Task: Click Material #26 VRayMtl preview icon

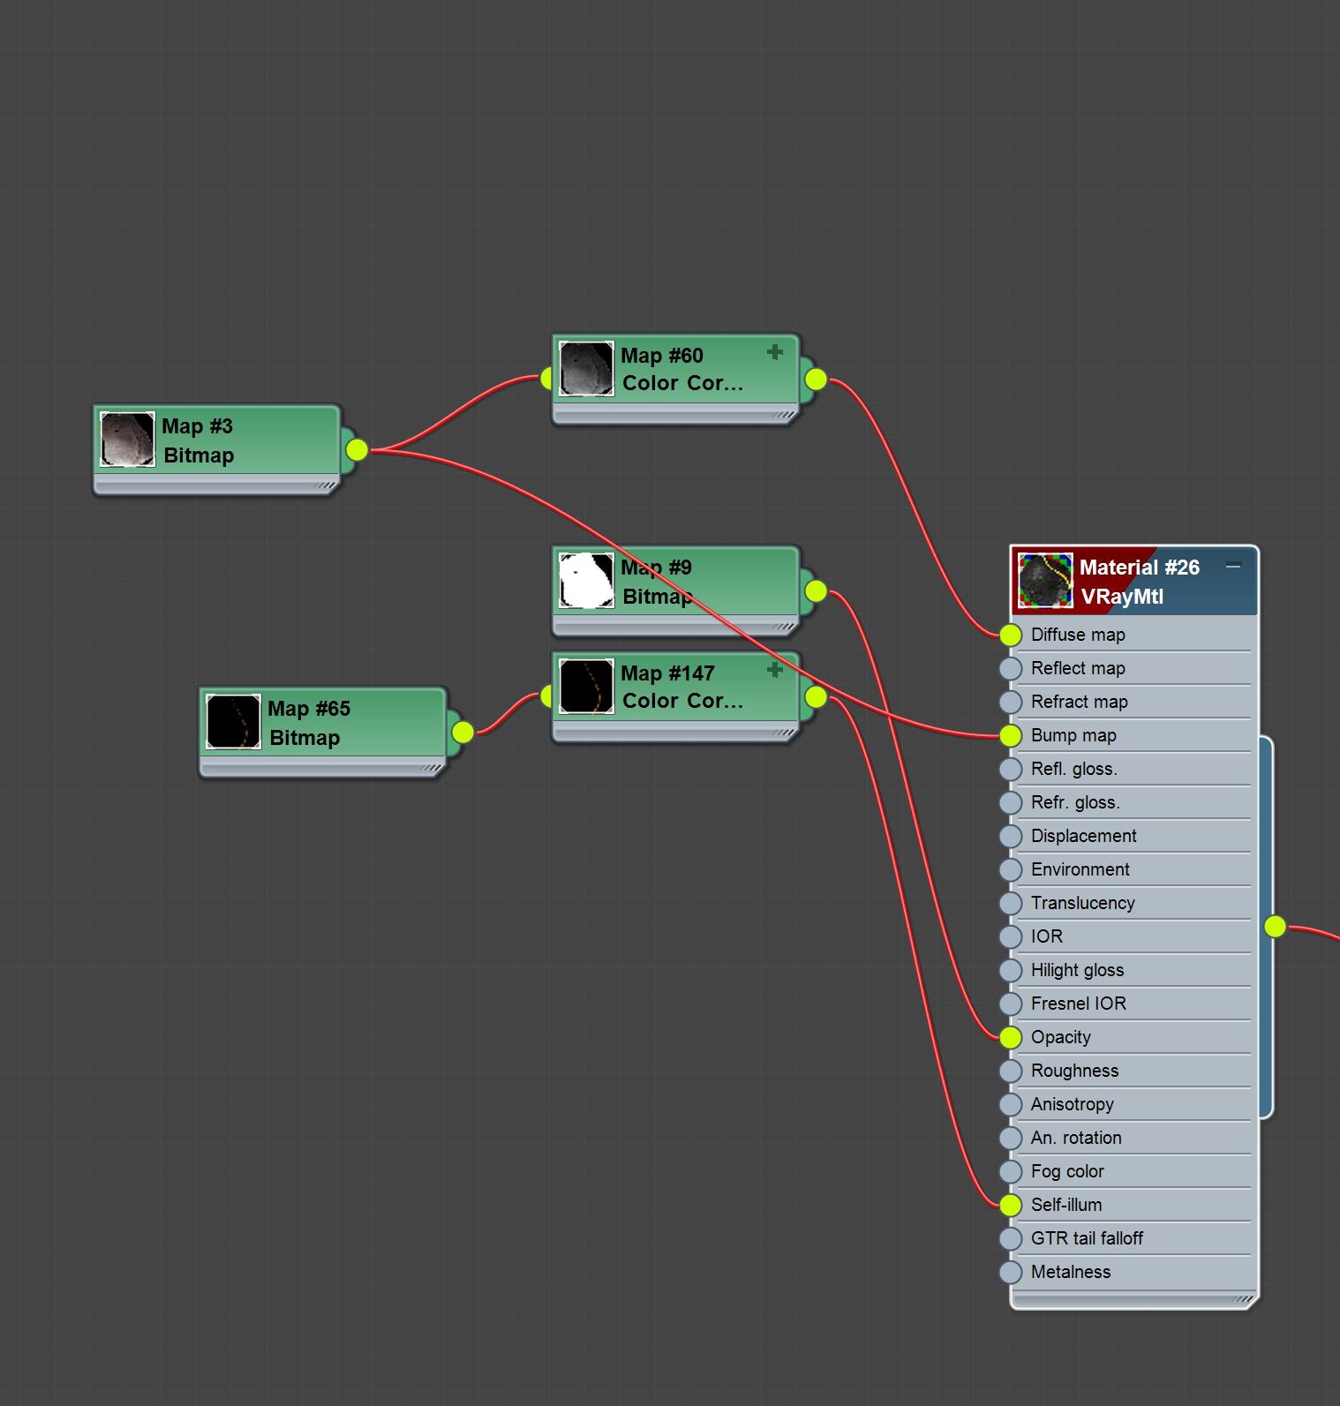Action: 1045,581
